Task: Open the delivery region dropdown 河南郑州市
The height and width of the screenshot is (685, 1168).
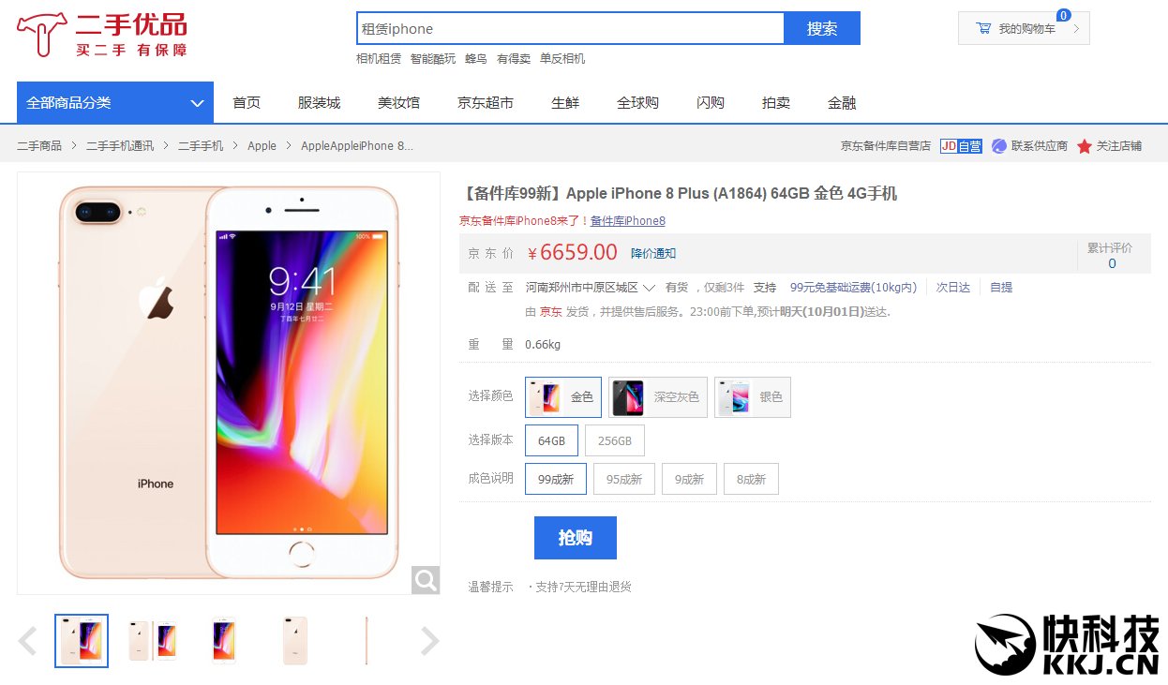Action: click(591, 288)
